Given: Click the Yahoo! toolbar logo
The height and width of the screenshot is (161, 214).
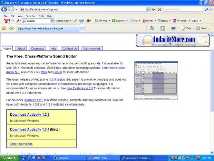Looking at the screenshot, I should pos(7,21).
